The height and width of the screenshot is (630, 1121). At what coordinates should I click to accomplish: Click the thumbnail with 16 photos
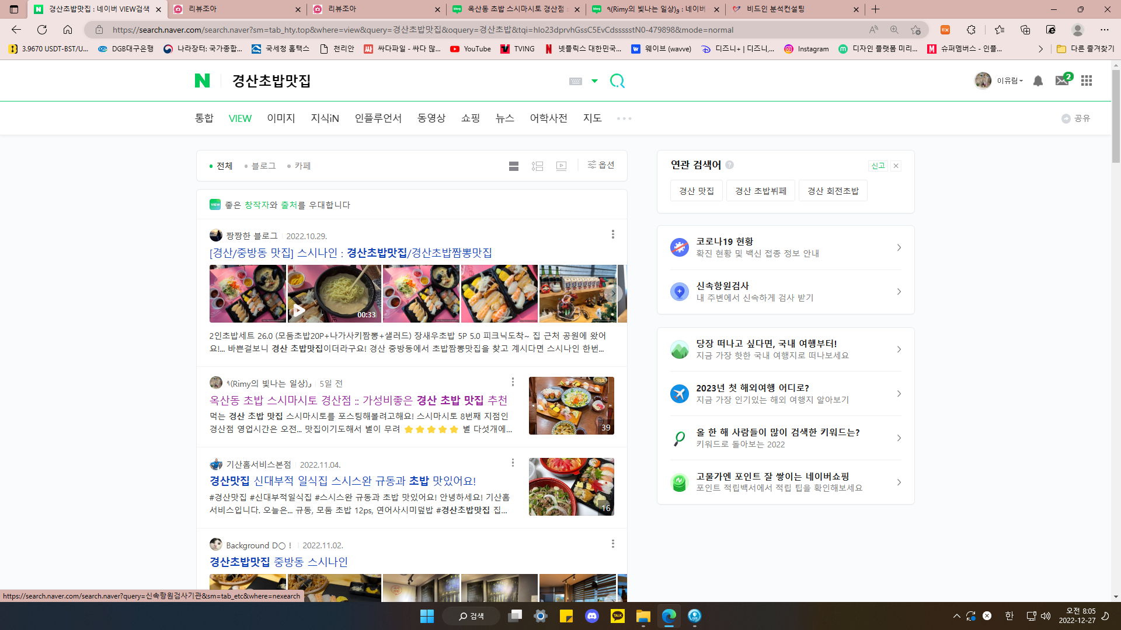[x=572, y=487]
